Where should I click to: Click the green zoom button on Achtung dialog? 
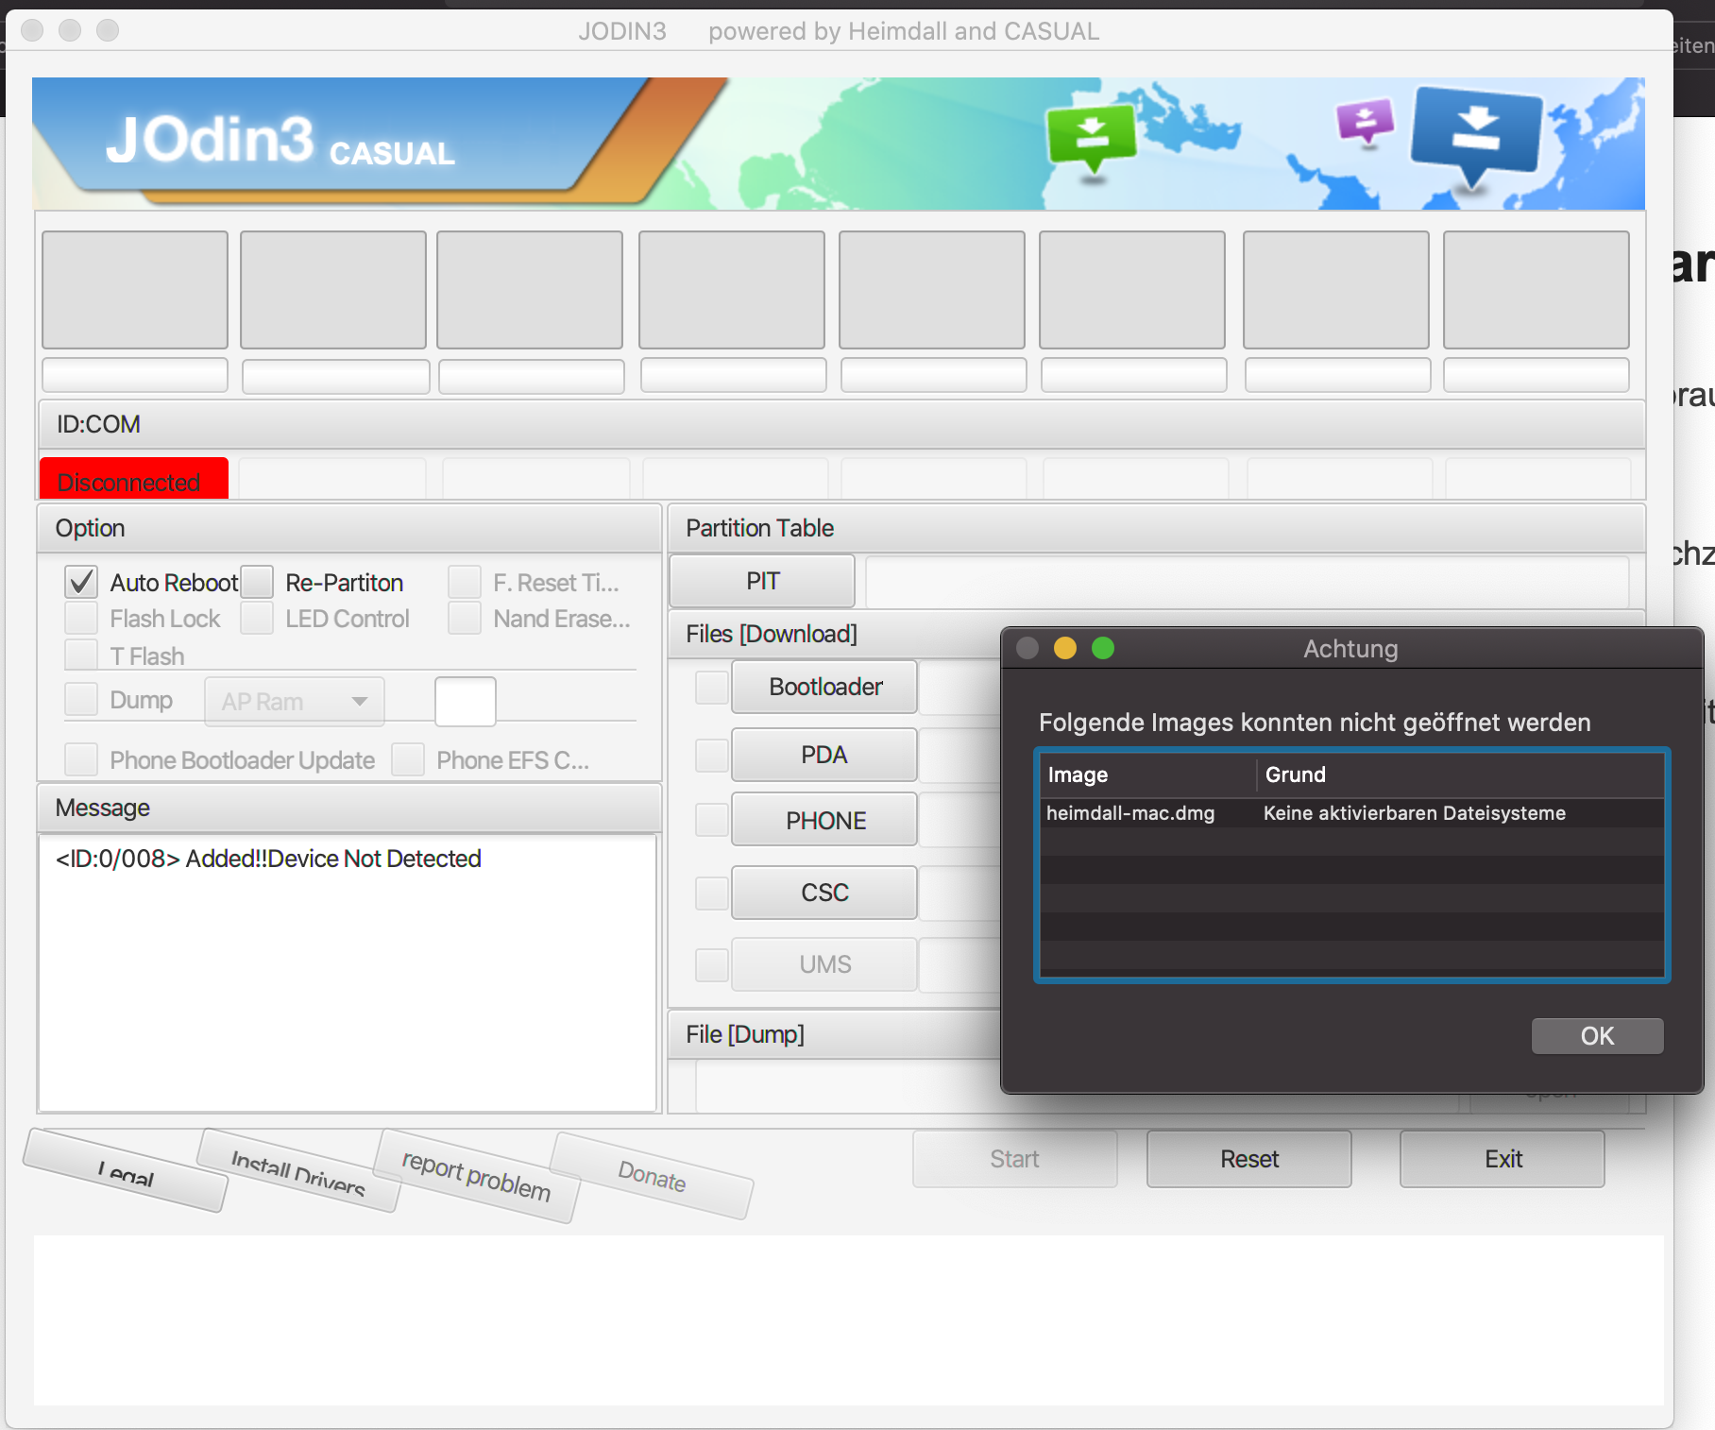pos(1103,648)
